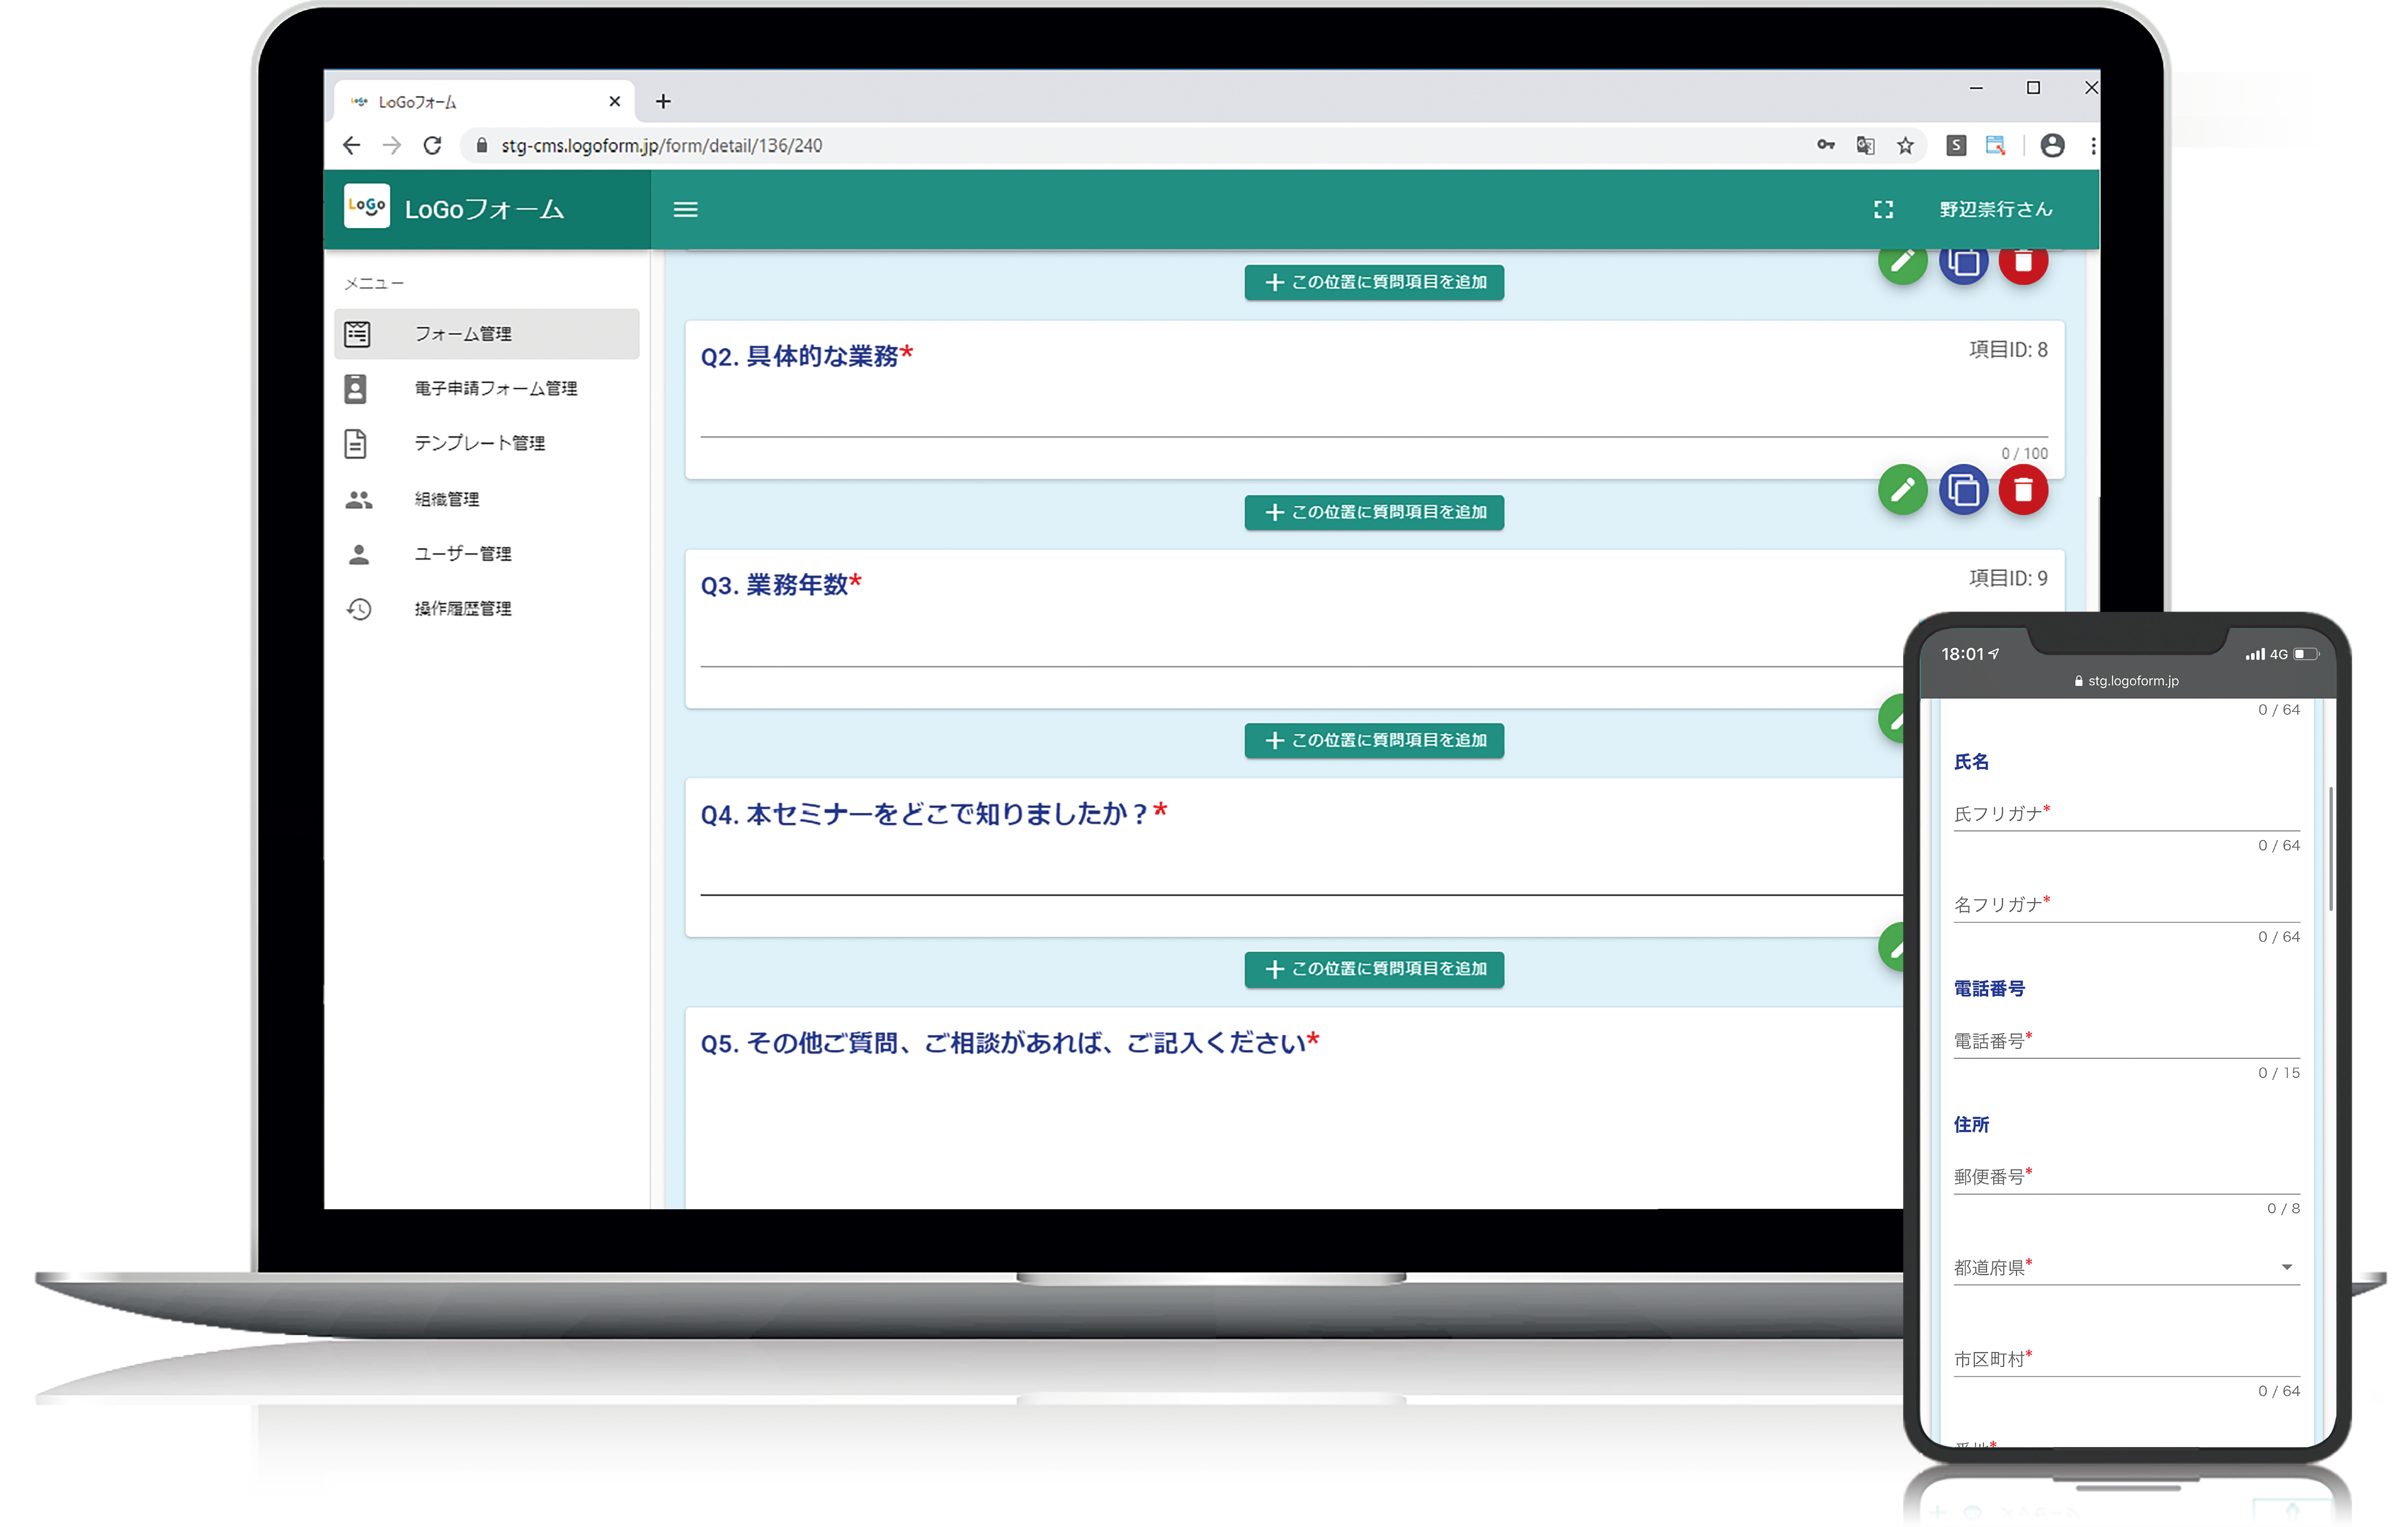Screen dimensions: 2408x1527
Task: Expand 都道府県 dropdown on the phone
Action: pyautogui.click(x=2286, y=1267)
